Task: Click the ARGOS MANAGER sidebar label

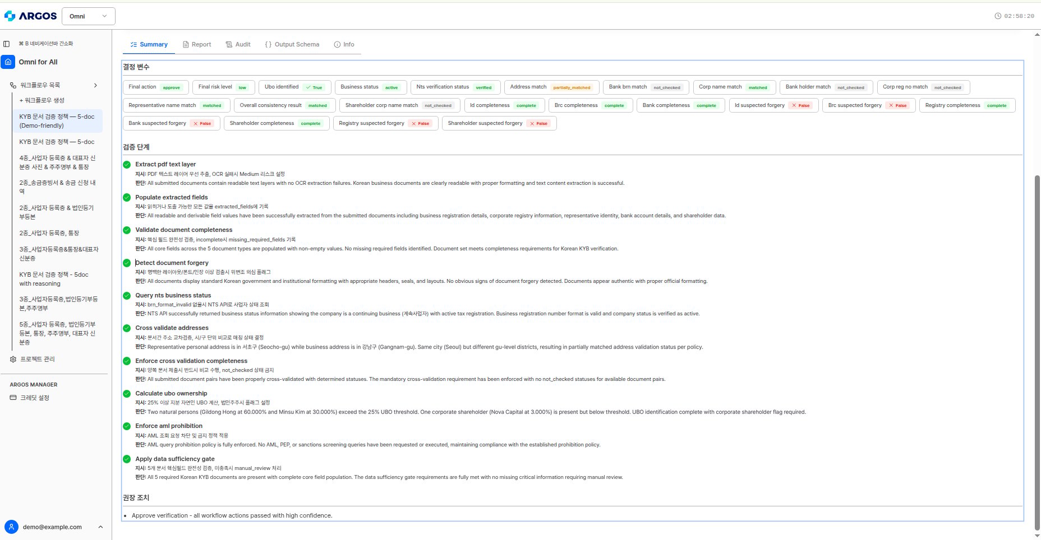Action: (x=34, y=385)
